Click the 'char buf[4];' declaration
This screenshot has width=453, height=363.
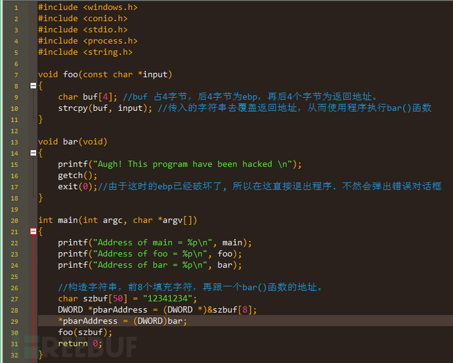88,96
